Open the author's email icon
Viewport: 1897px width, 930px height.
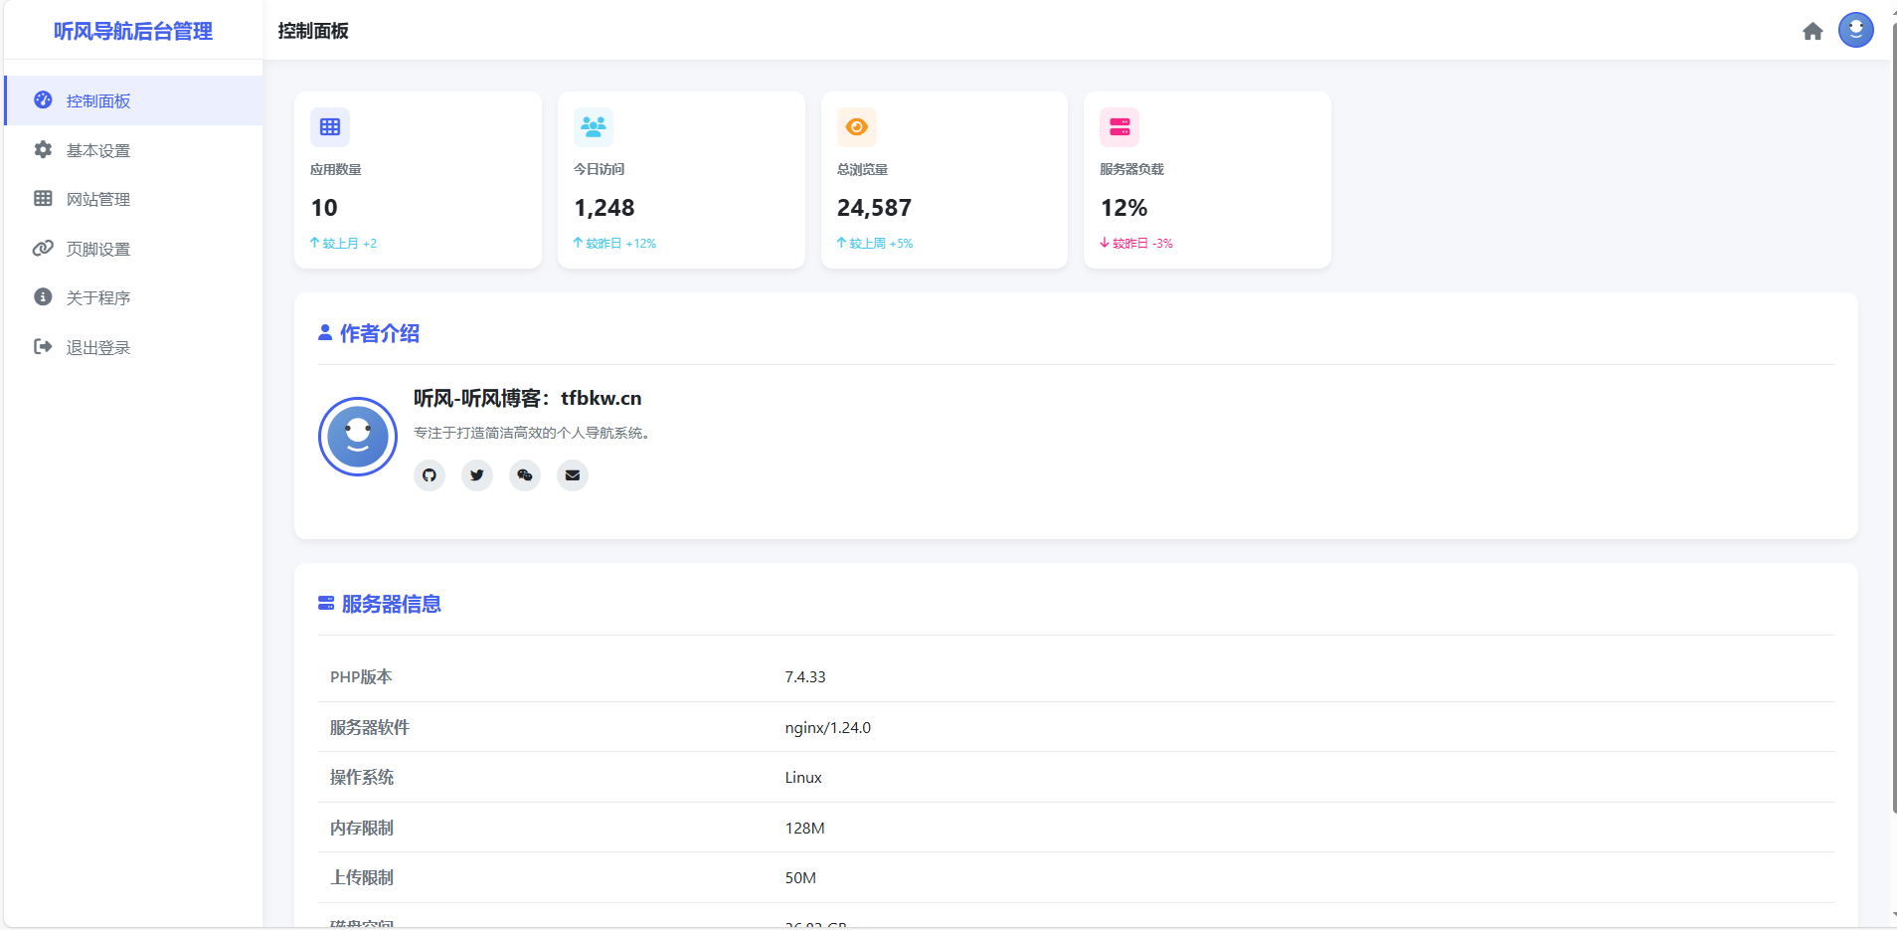coord(573,475)
